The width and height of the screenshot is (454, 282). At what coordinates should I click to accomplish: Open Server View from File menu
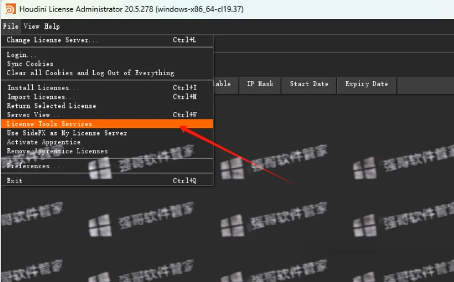coord(107,115)
